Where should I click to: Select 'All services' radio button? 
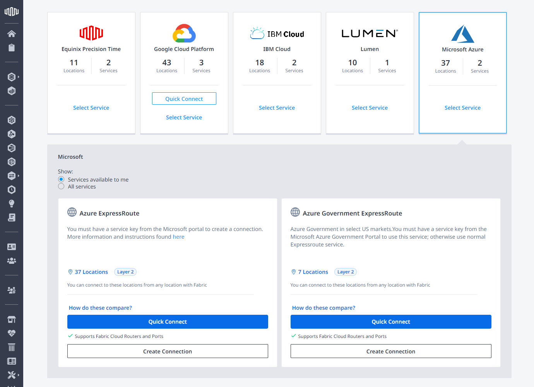tap(61, 187)
